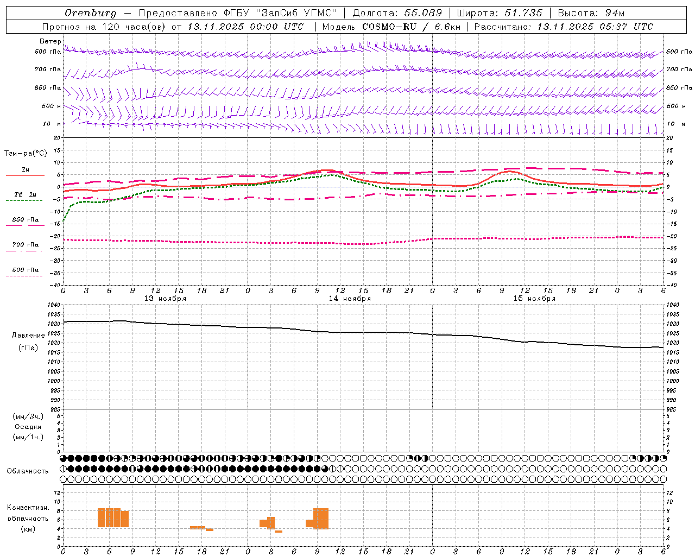
Task: Click the 13 ноября date label
Action: (165, 298)
